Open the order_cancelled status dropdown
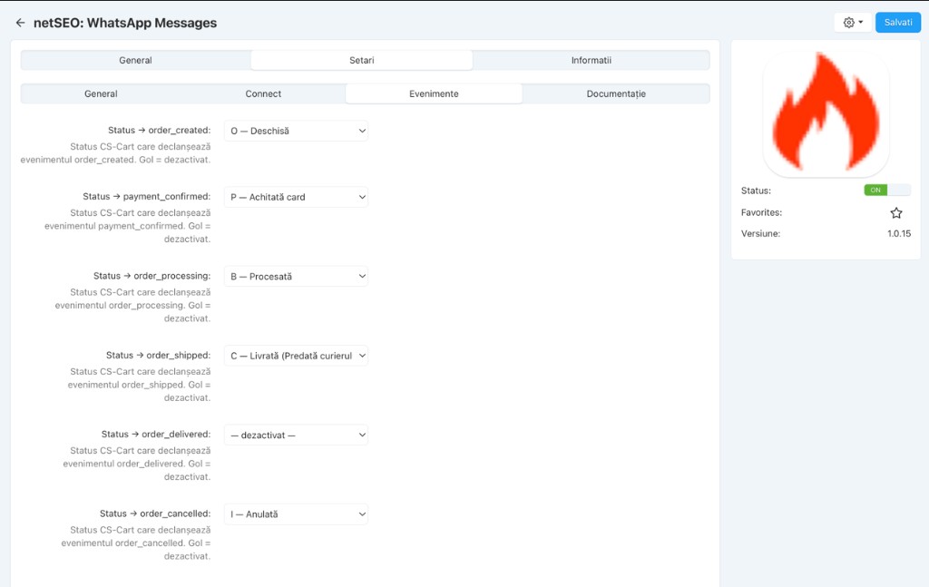Screen dimensions: 929x587 [x=296, y=514]
